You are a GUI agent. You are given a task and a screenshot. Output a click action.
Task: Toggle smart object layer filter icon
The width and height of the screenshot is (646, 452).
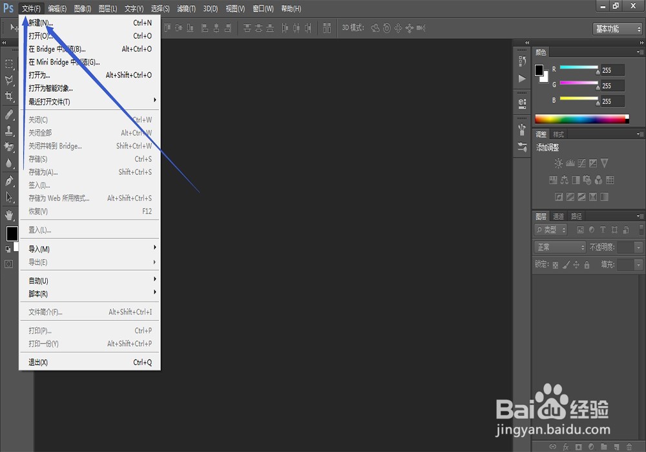[x=626, y=230]
